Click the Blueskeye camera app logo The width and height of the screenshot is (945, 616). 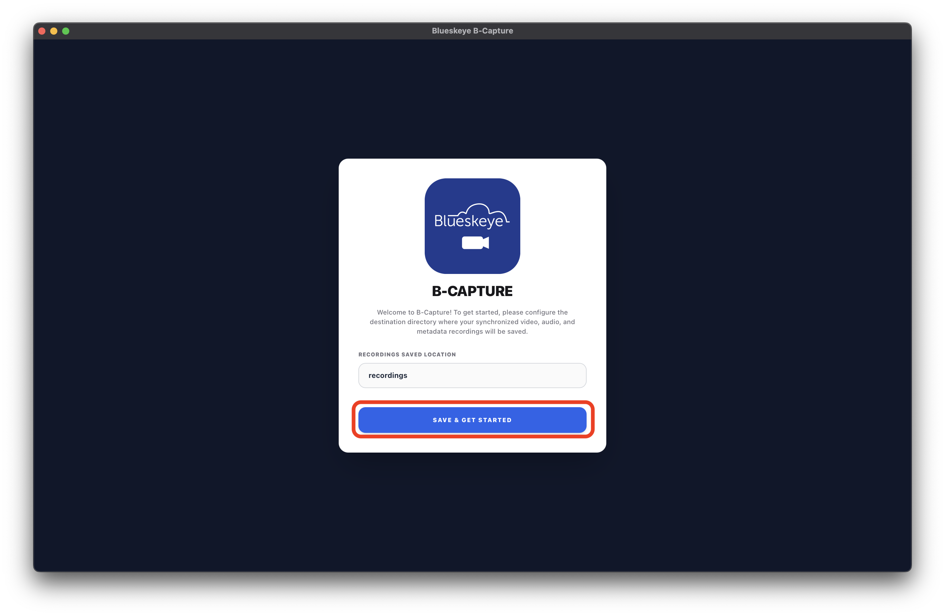pyautogui.click(x=472, y=226)
